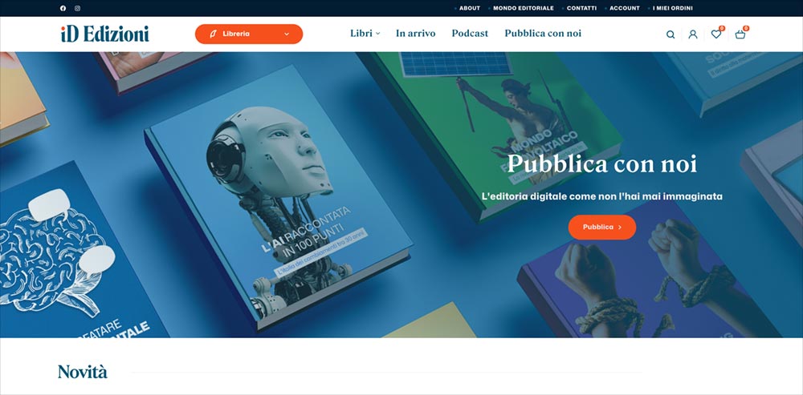Open the user account icon
The image size is (803, 395).
[693, 34]
